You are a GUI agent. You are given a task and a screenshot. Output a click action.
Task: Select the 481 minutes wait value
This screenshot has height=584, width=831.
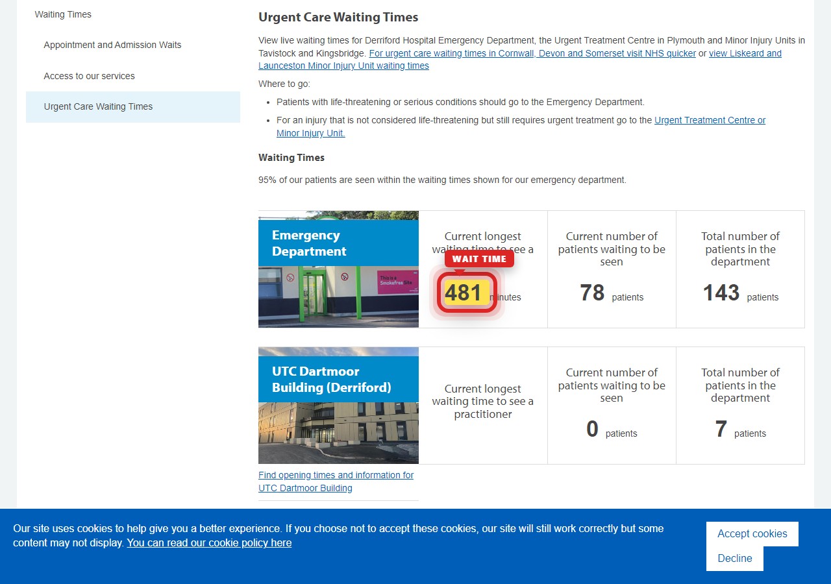tap(464, 293)
